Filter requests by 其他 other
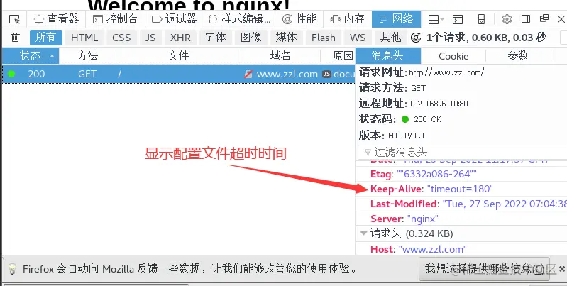567x286 pixels. (391, 38)
